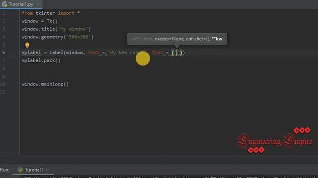Click on the 'window = Tk()' line
Viewport: 318px width, 178px height.
(40, 21)
